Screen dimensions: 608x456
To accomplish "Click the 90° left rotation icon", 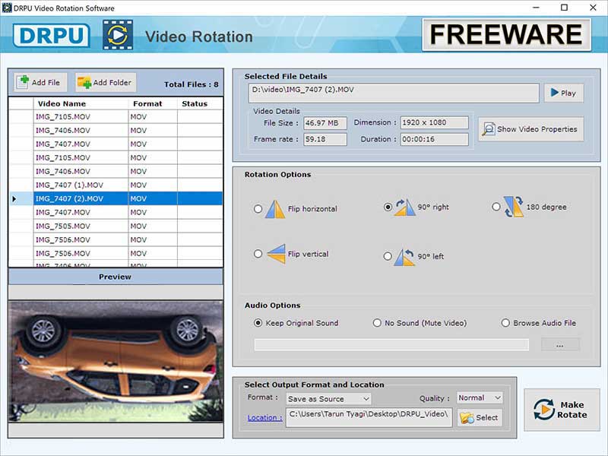I will click(x=404, y=257).
